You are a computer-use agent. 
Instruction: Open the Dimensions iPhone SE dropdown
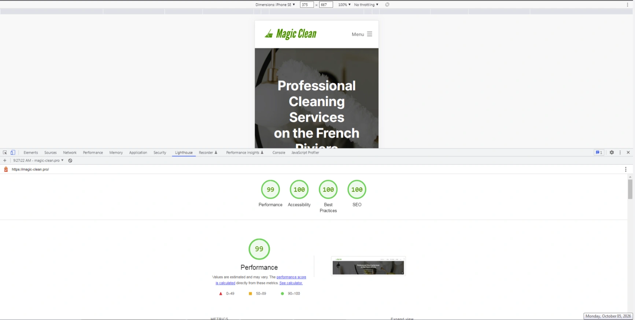pos(275,5)
